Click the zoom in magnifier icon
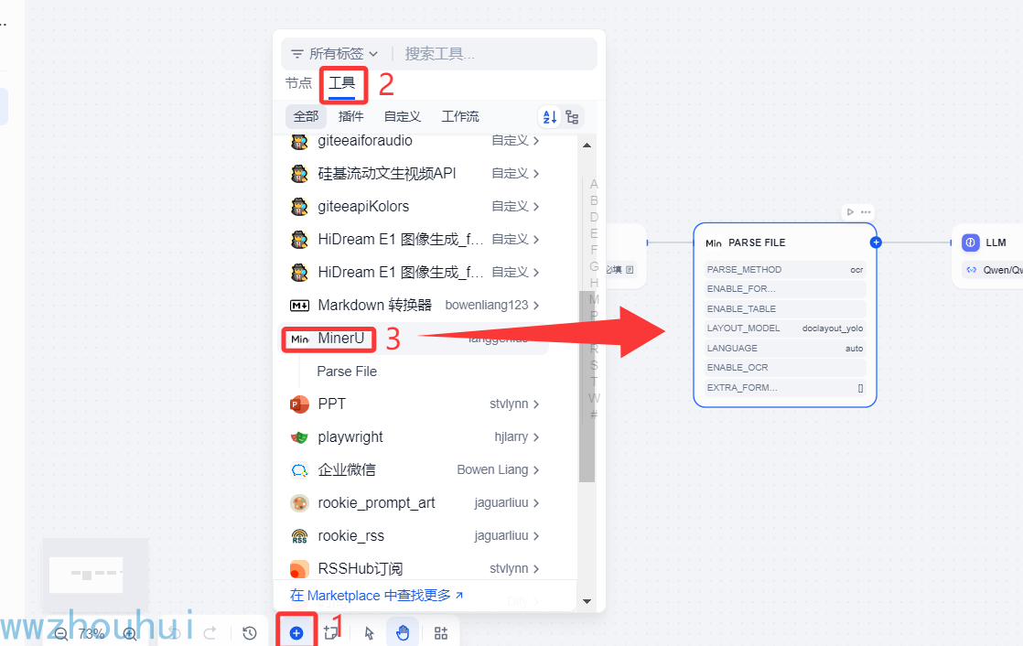The image size is (1023, 646). click(130, 633)
